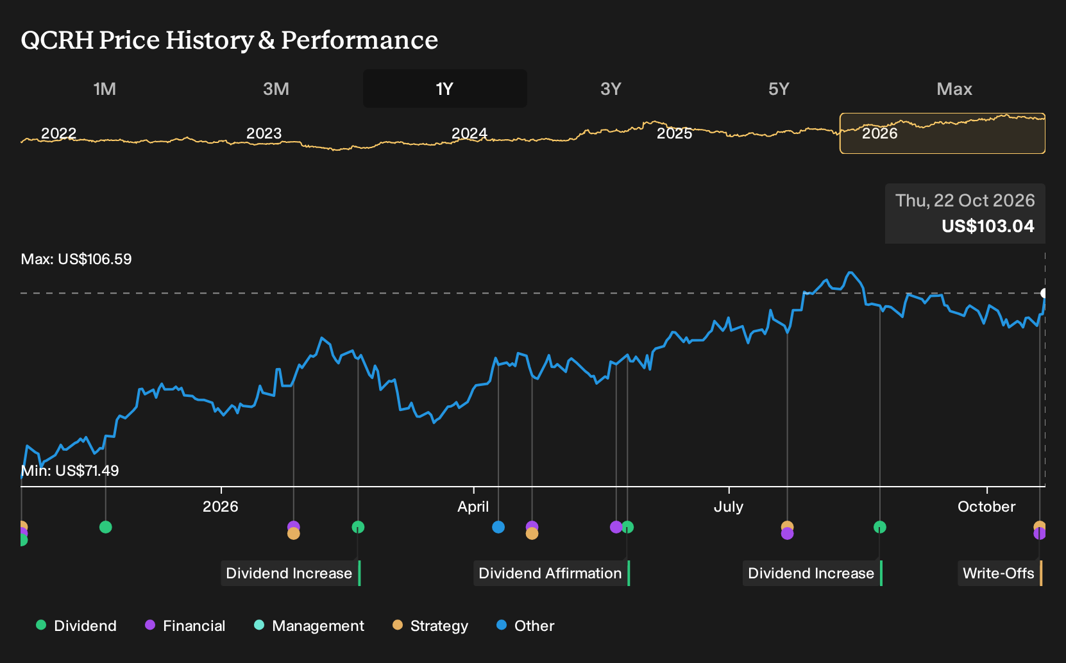Switch to the 3Y time range
Screen dimensions: 1066x663
point(611,88)
